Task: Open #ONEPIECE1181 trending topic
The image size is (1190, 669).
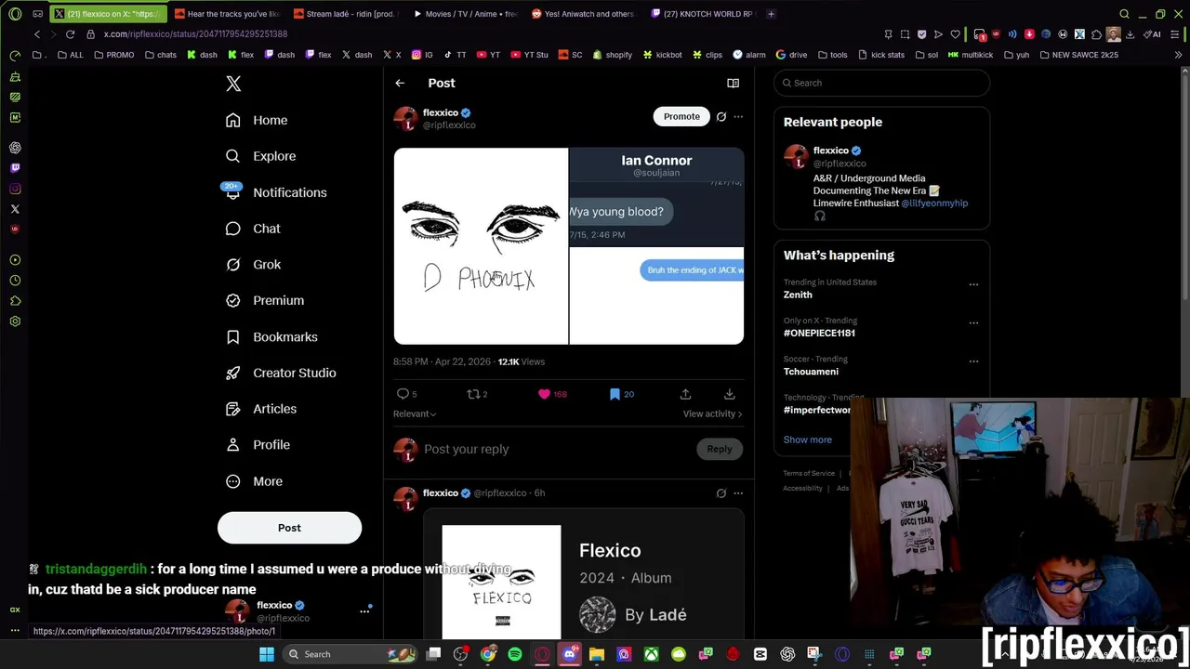Action: coord(819,333)
